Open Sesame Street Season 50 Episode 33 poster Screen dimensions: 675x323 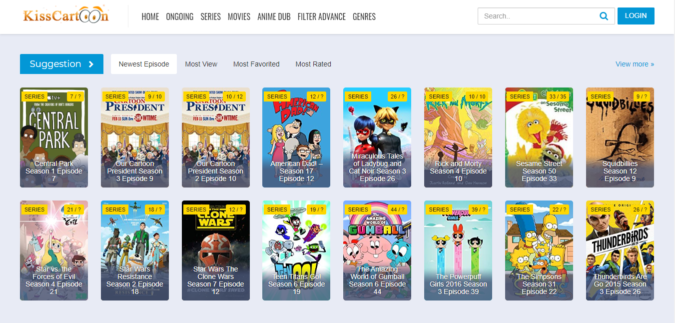pyautogui.click(x=539, y=137)
